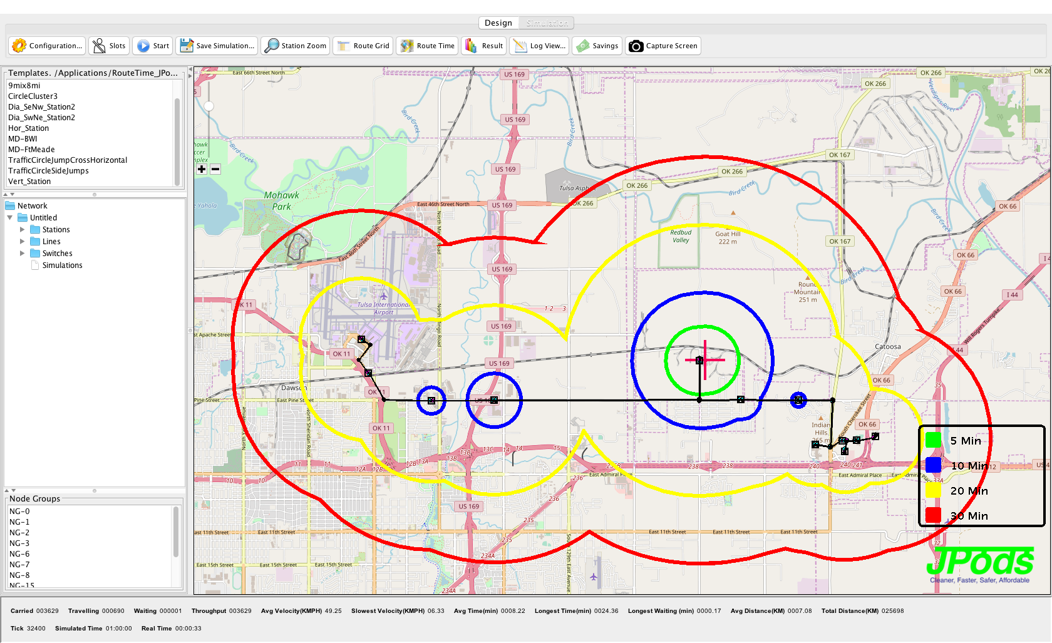The image size is (1052, 643).
Task: Select the CircleCluster3 template
Action: tap(33, 96)
